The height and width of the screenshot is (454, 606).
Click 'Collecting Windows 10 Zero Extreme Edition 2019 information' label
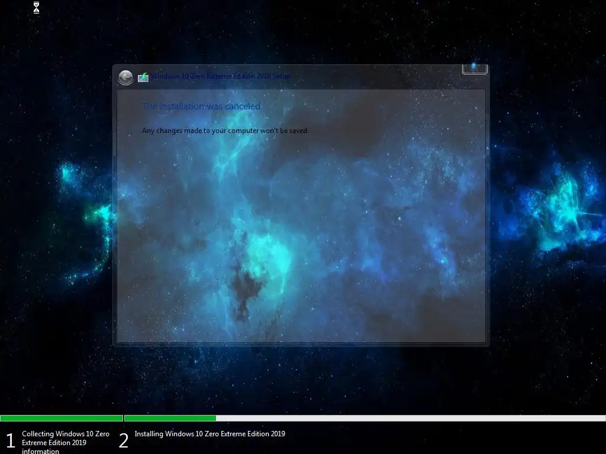coord(66,442)
